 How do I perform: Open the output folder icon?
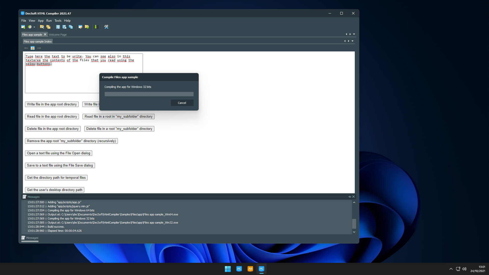pyautogui.click(x=87, y=27)
